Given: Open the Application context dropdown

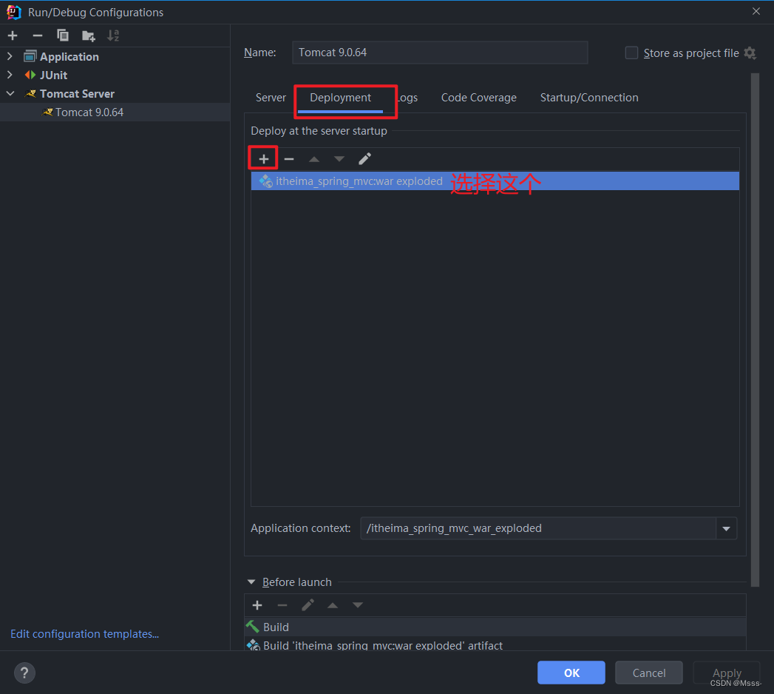Looking at the screenshot, I should (726, 528).
